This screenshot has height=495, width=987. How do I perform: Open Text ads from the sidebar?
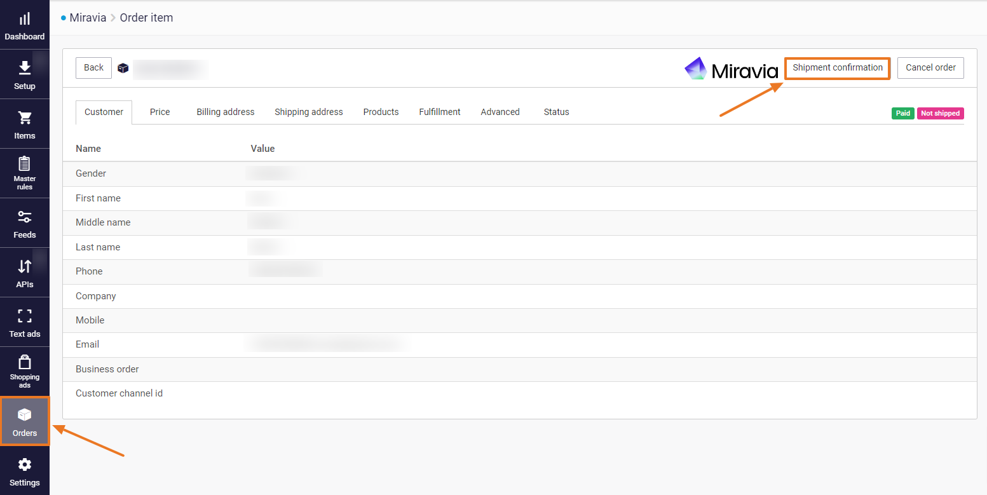pyautogui.click(x=24, y=322)
